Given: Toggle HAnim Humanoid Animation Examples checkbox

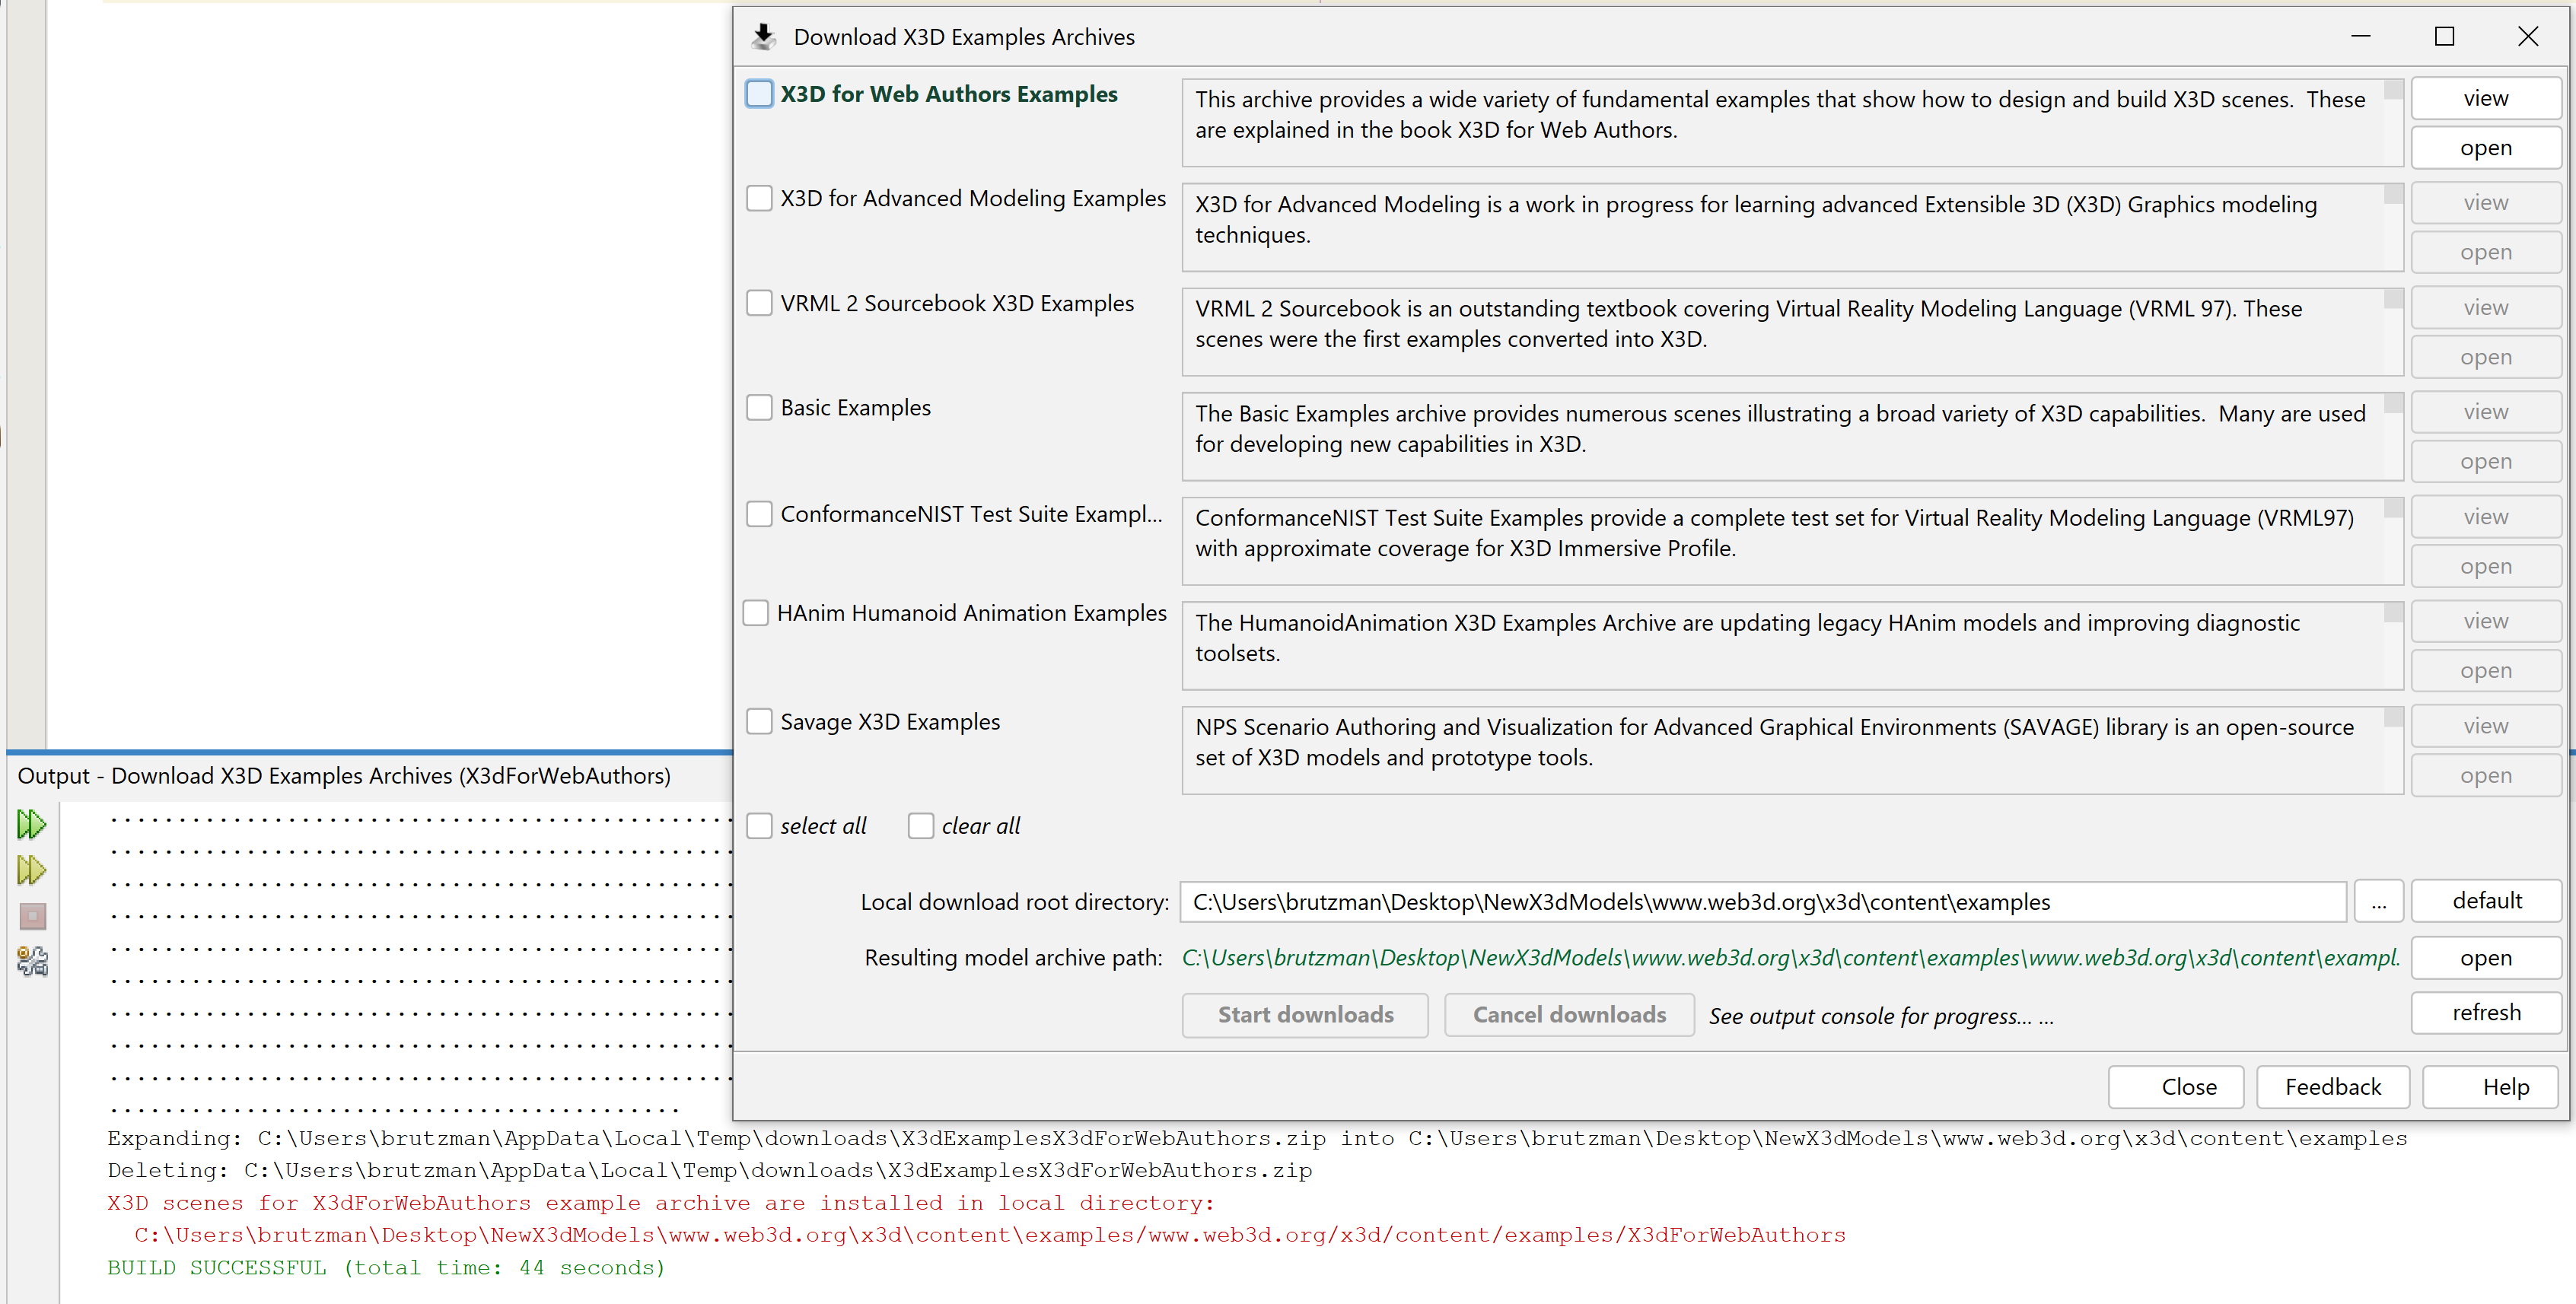Looking at the screenshot, I should click(x=756, y=613).
